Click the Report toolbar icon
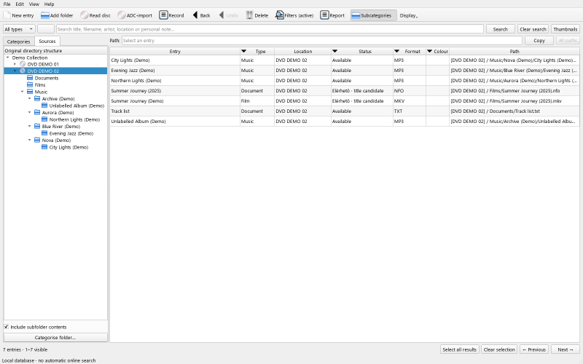This screenshot has height=364, width=583. coord(324,15)
